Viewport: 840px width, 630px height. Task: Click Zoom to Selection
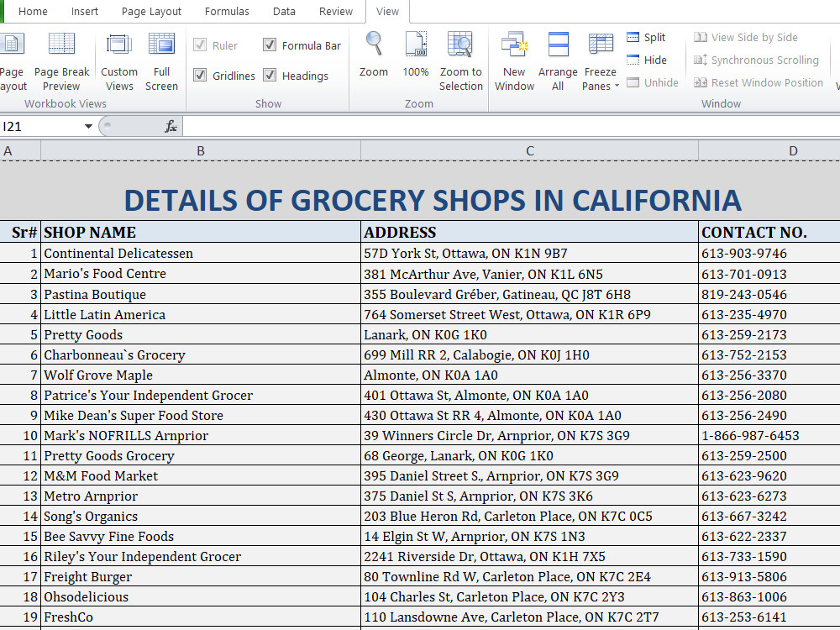[x=460, y=61]
